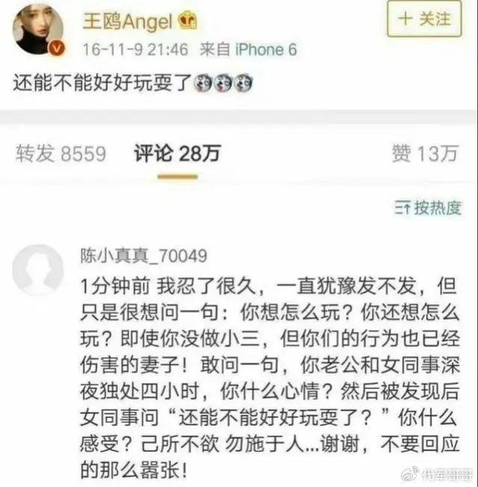Open the 王鸥Angel username link
This screenshot has height=487, width=478.
[128, 21]
